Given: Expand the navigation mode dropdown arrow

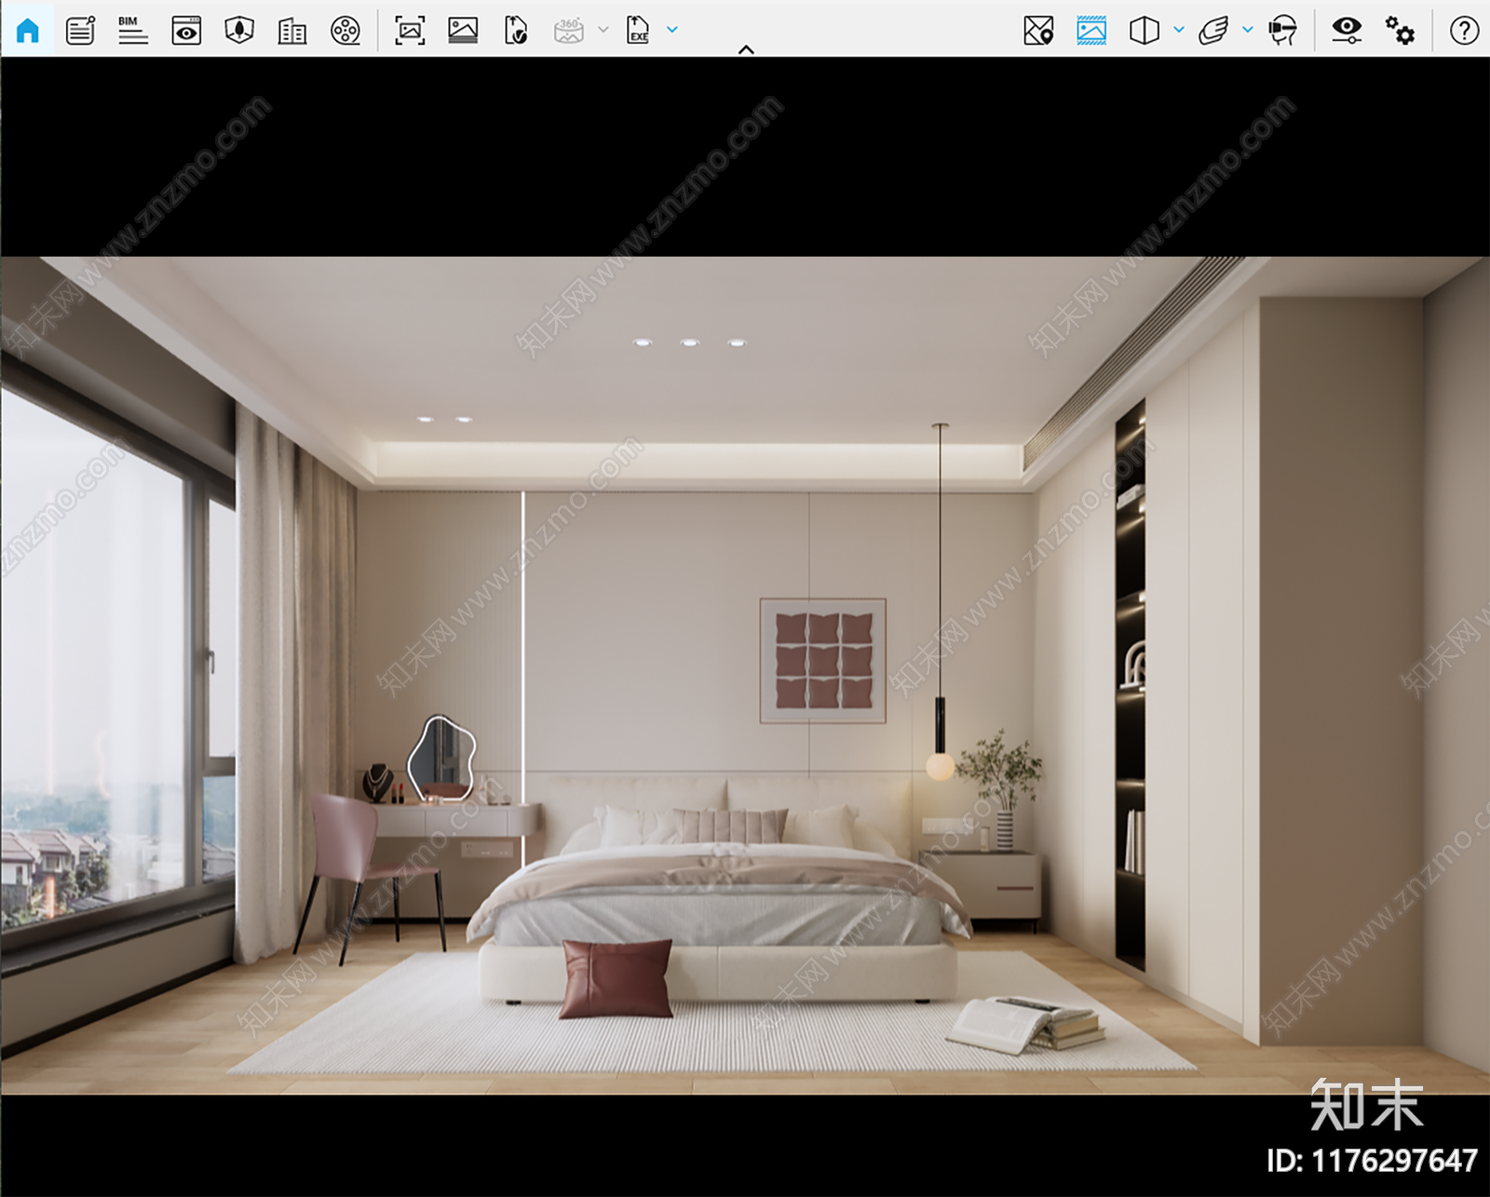Looking at the screenshot, I should point(1248,30).
